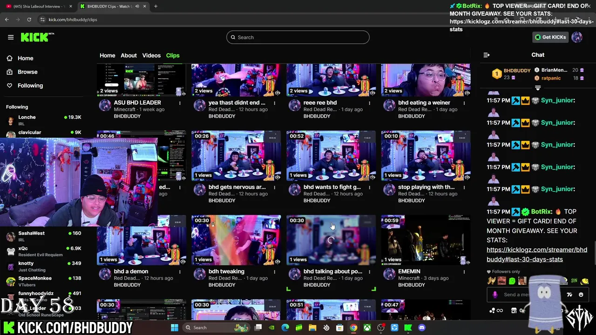Image resolution: width=596 pixels, height=335 pixels.
Task: Open Google Chrome from the taskbar
Action: pos(353,328)
